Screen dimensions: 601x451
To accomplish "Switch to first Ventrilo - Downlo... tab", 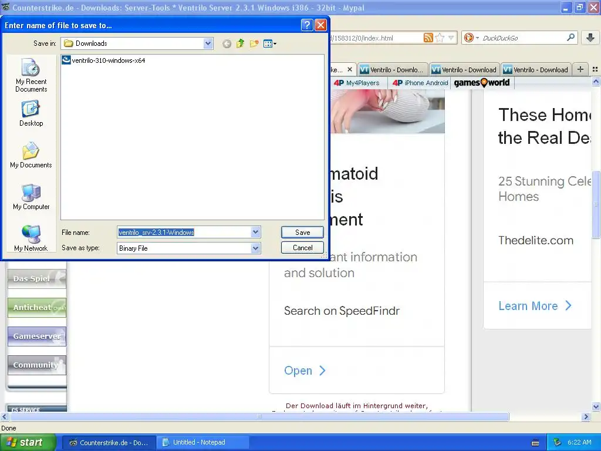I will pyautogui.click(x=393, y=69).
